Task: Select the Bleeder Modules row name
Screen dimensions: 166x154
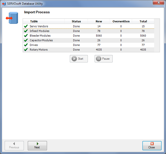Action: [x=40, y=36]
